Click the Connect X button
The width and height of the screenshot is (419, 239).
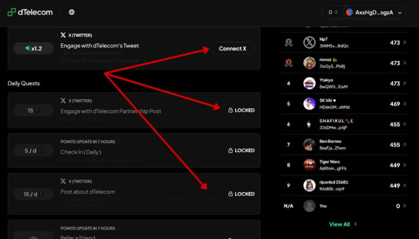(232, 49)
